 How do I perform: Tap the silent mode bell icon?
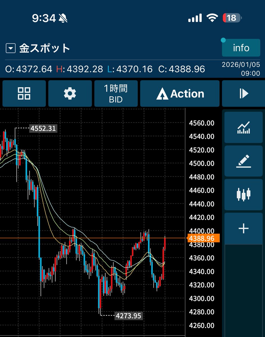click(63, 19)
